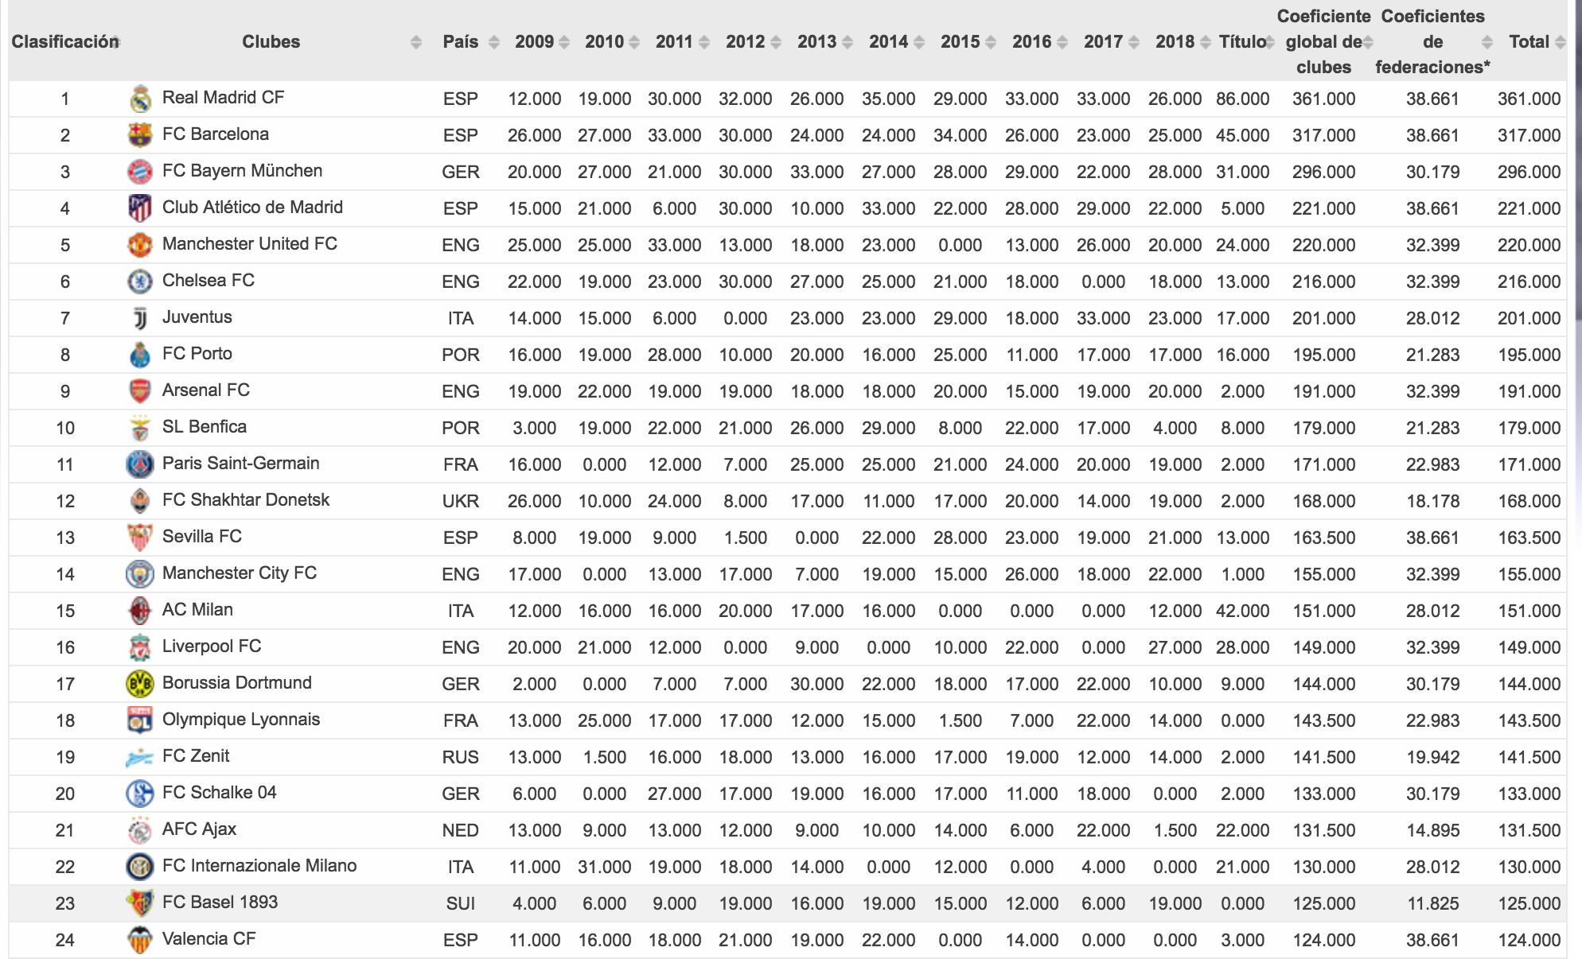The height and width of the screenshot is (959, 1582).
Task: Click the Clasificación column header
Action: (x=64, y=42)
